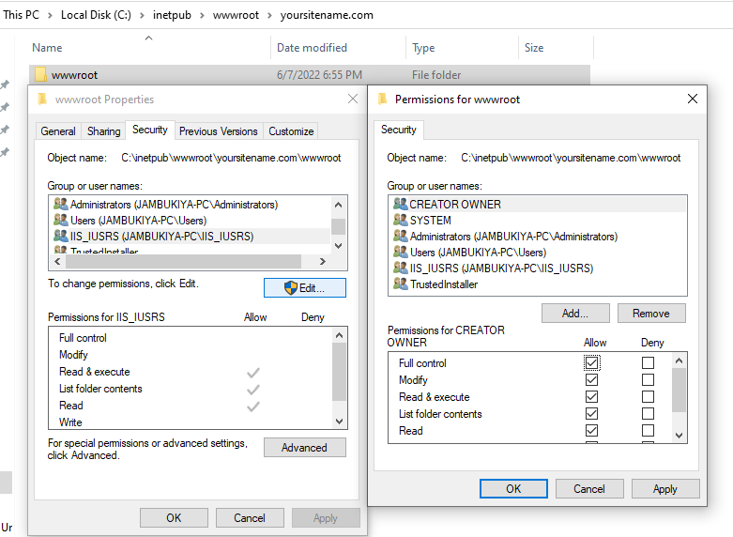Tick Deny checkbox for List folder contents
The height and width of the screenshot is (537, 733).
(648, 414)
